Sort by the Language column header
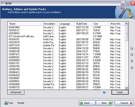 tap(66, 24)
